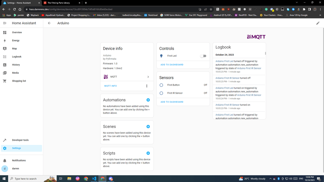Select the First IR Sensor state circle
324x182 pixels.
tap(161, 93)
